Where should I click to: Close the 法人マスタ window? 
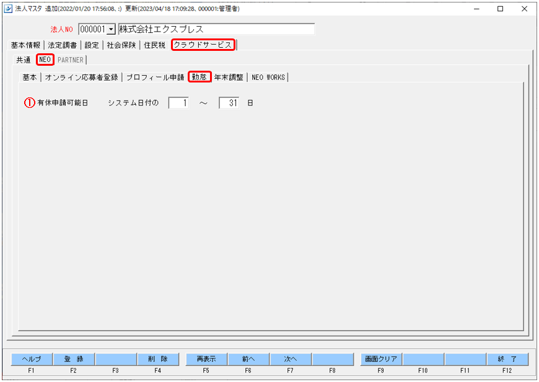(x=524, y=9)
